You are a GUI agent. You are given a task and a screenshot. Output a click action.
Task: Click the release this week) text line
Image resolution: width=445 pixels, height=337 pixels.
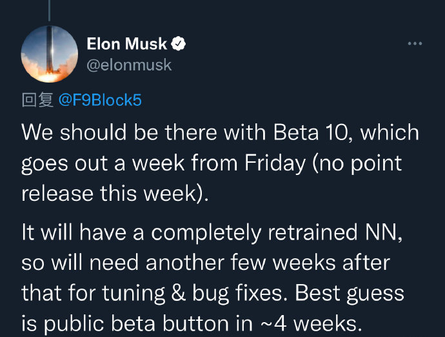point(115,194)
